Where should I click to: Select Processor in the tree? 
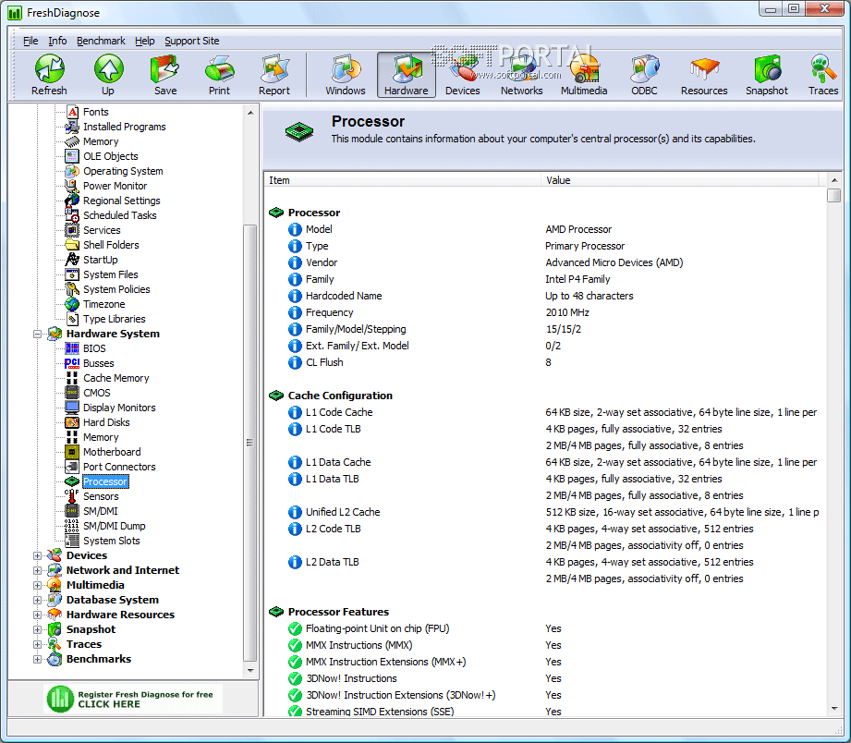105,481
